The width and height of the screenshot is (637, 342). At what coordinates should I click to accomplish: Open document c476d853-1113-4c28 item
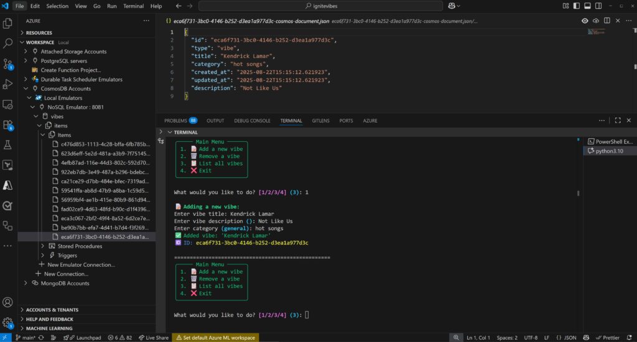click(x=105, y=144)
